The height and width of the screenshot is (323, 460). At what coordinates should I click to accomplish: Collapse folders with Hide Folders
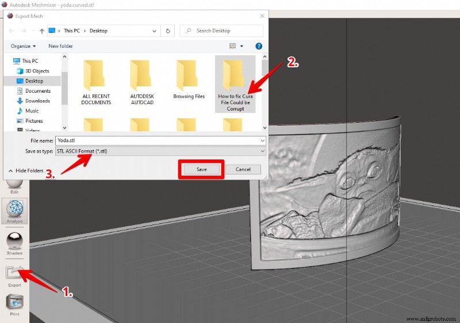point(26,170)
